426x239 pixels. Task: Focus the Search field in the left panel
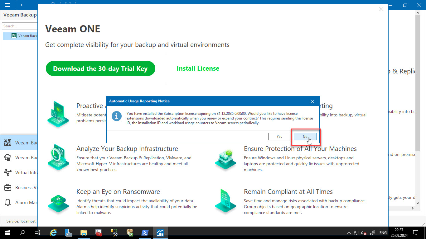click(x=20, y=26)
